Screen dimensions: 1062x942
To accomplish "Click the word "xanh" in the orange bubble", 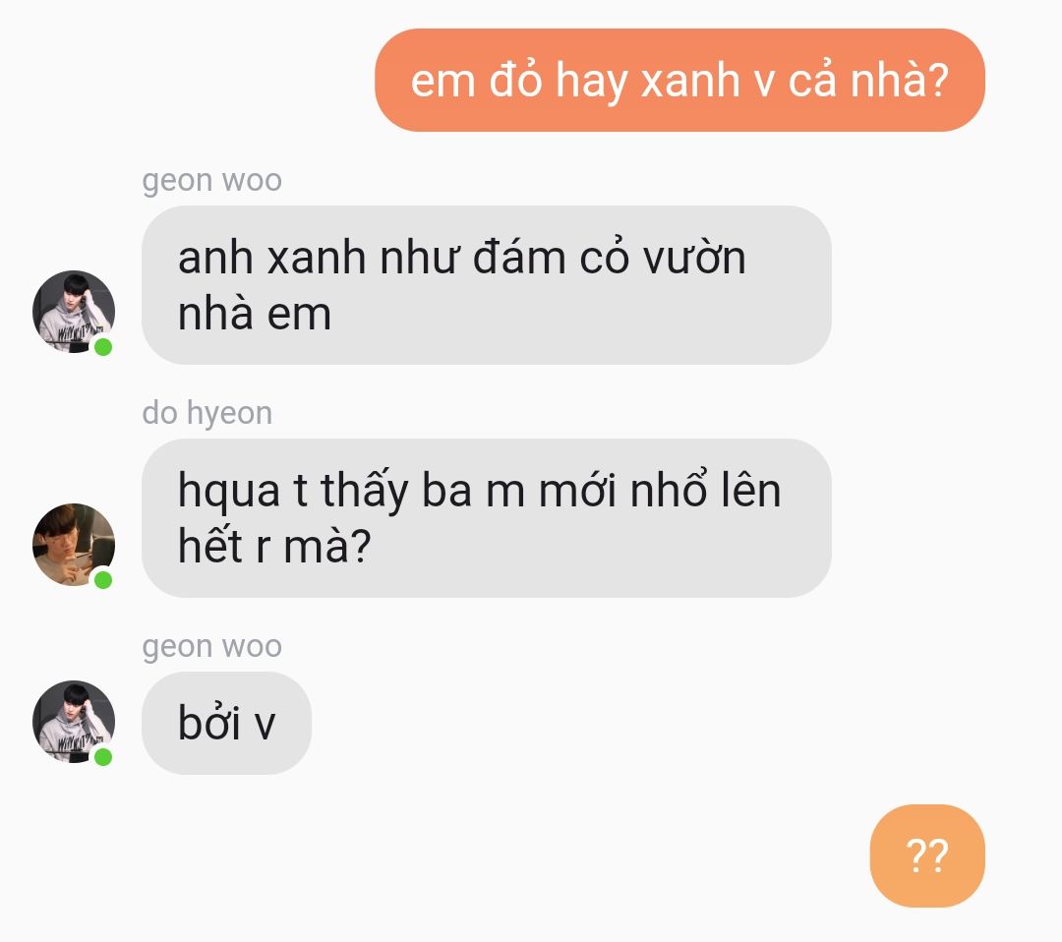I will click(690, 81).
